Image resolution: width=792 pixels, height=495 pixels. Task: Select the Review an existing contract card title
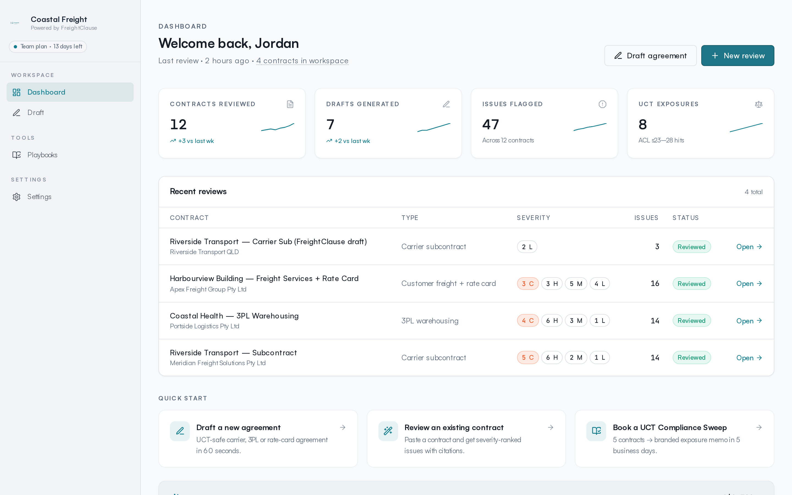coord(454,428)
